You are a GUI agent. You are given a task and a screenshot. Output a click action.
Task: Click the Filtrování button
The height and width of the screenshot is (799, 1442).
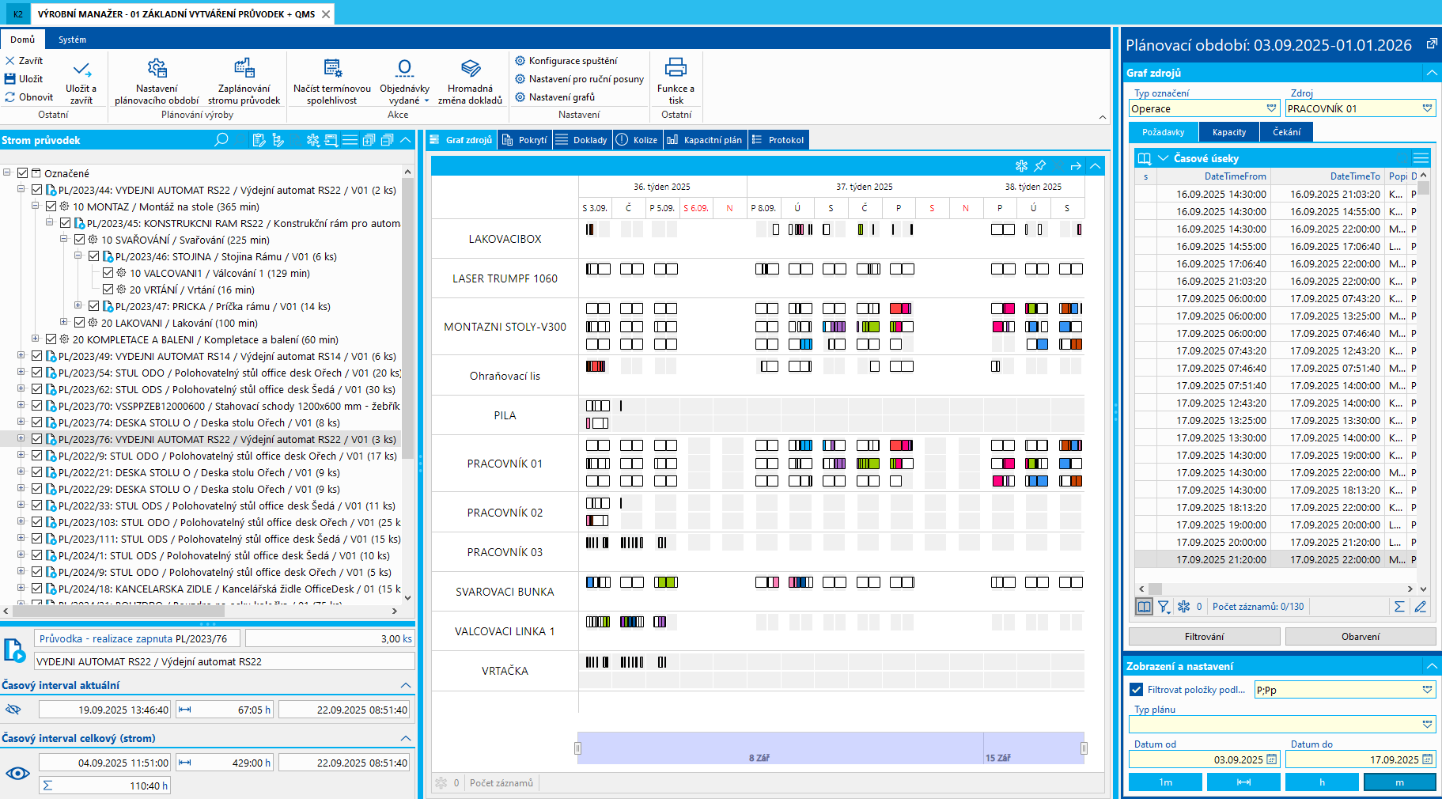pyautogui.click(x=1204, y=637)
